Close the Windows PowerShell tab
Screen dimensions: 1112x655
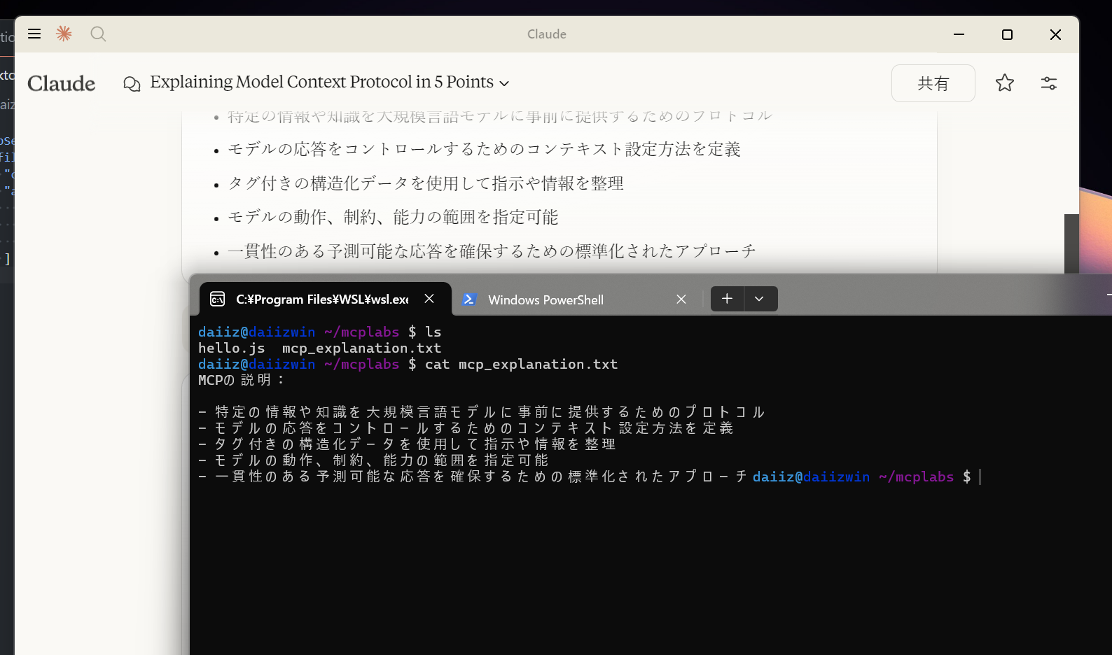coord(681,300)
